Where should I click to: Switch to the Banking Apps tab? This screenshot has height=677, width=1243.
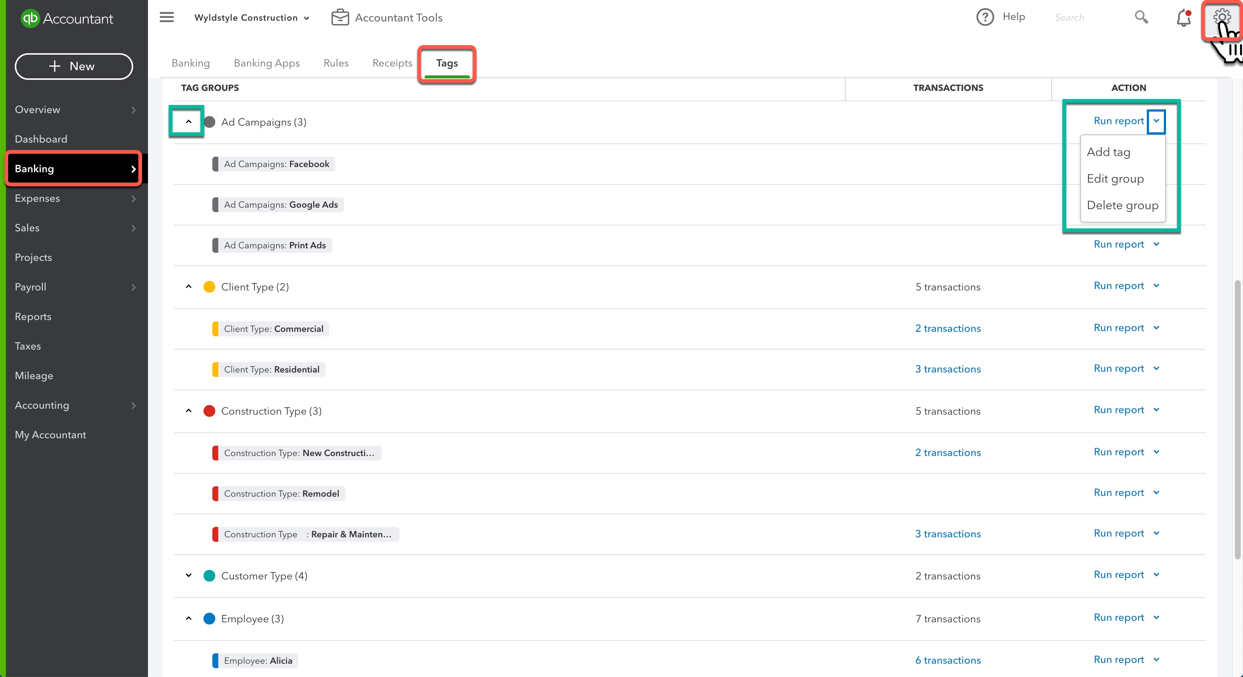click(x=266, y=63)
